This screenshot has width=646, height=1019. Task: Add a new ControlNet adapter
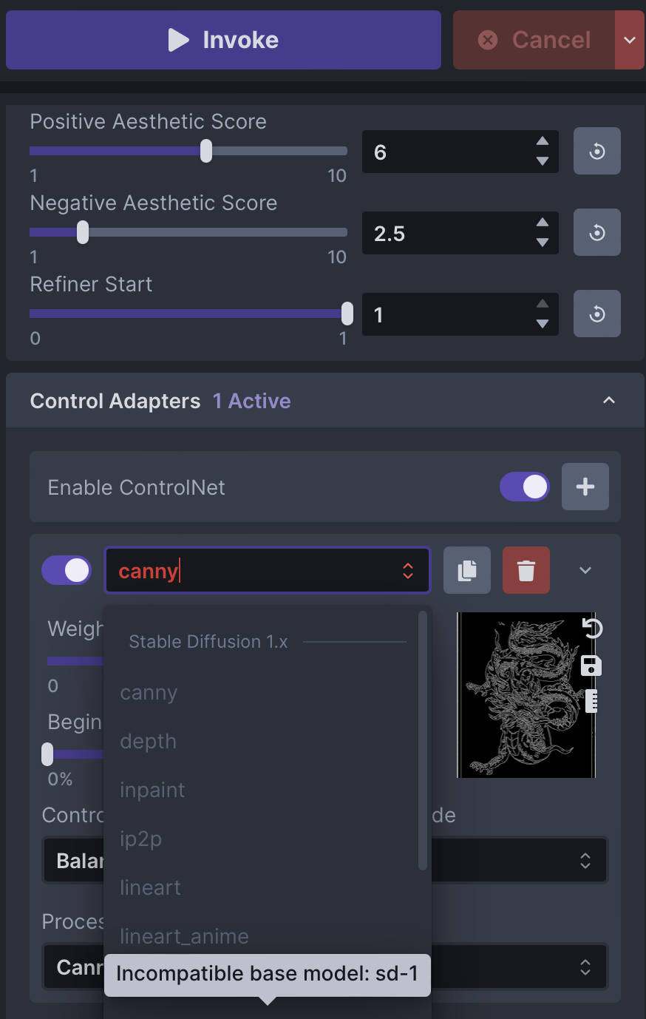tap(585, 487)
